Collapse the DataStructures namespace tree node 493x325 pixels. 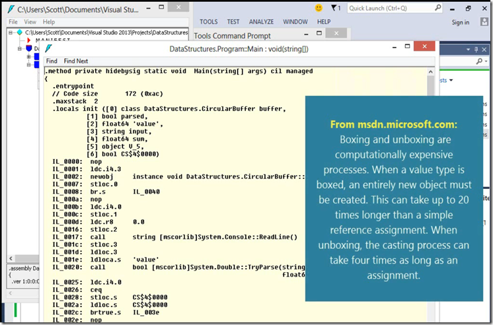[x=19, y=49]
